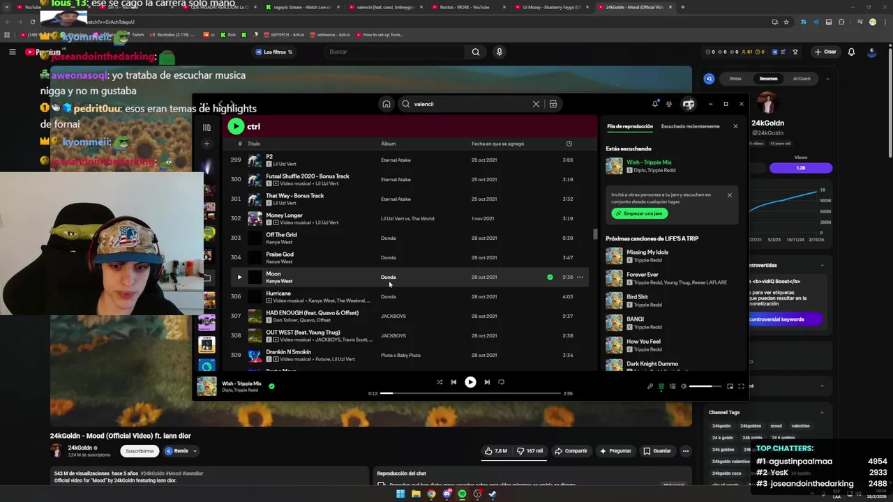The image size is (893, 502).
Task: Click the Bird Shit queue thumbnail
Action: click(614, 301)
